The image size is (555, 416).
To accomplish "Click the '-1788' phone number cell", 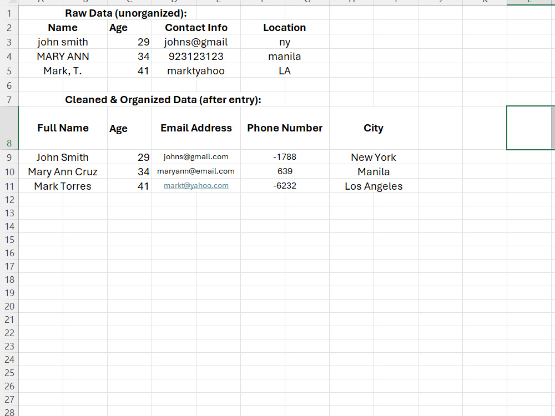I will pos(285,157).
